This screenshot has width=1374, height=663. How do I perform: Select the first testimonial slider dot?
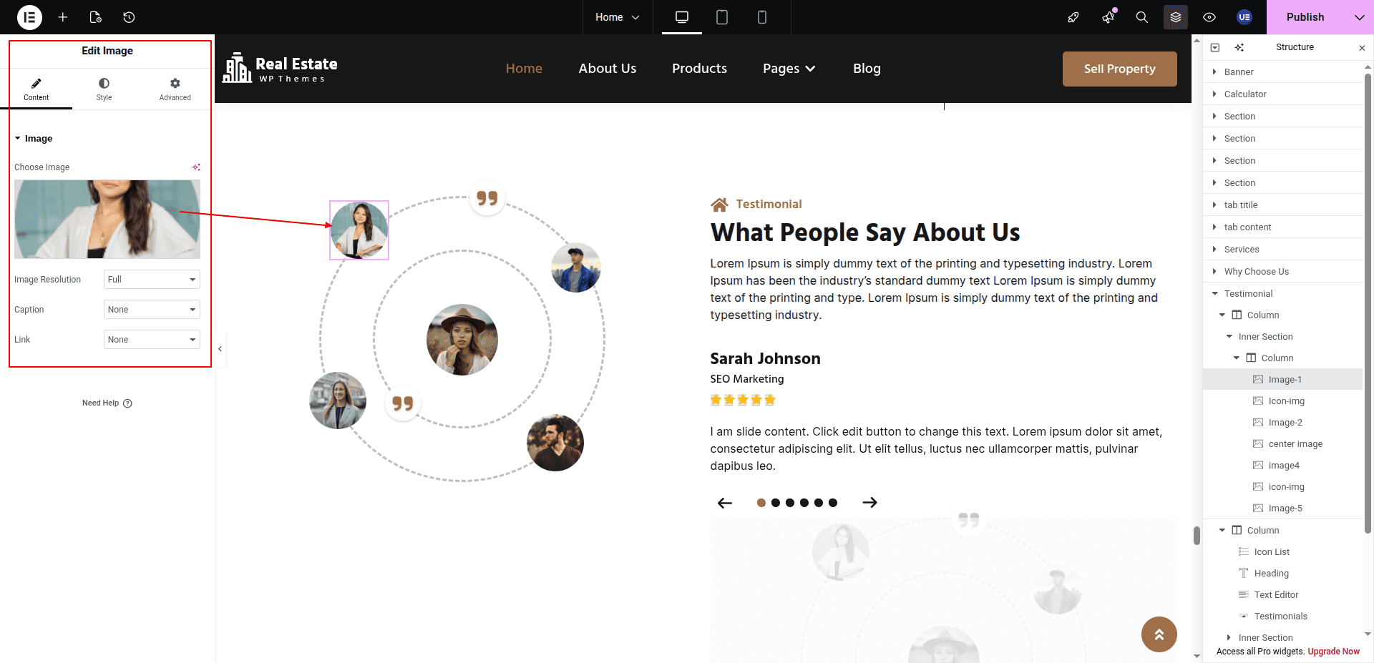click(x=761, y=503)
